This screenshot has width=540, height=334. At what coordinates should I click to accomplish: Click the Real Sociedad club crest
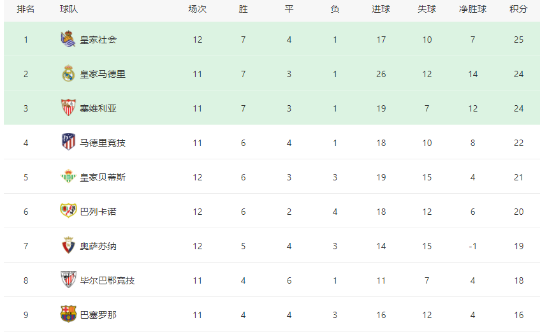click(68, 39)
